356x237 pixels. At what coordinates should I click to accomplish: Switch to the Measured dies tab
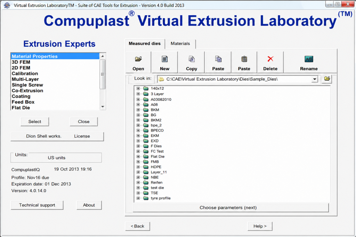click(x=145, y=43)
